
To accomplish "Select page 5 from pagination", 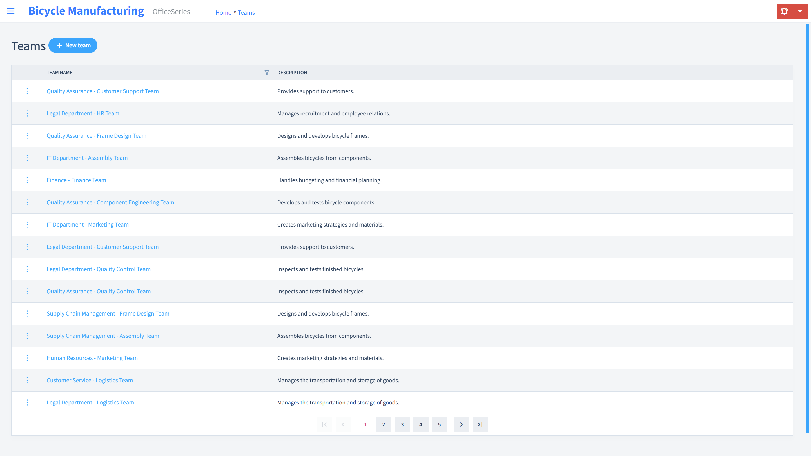I will [440, 424].
